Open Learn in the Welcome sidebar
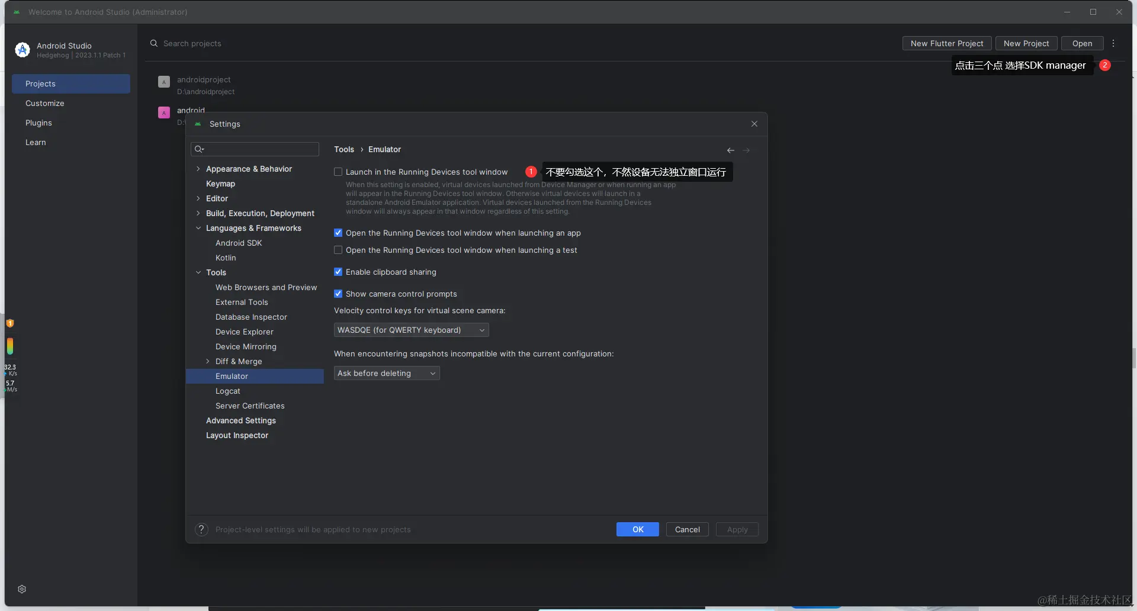The image size is (1137, 611). [x=71, y=142]
